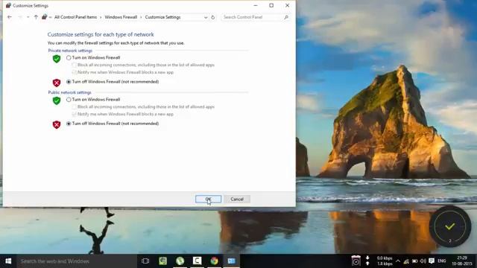Image resolution: width=477 pixels, height=268 pixels.
Task: Open Action Center notifications icon
Action: (432, 261)
